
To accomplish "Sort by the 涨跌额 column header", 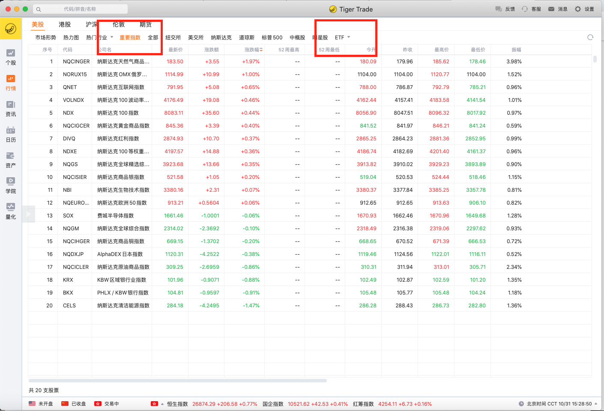I will pos(212,50).
